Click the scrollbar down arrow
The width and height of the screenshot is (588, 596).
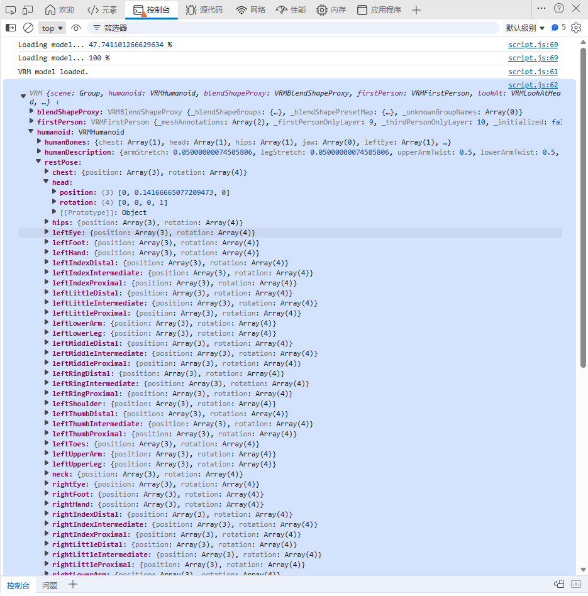coord(583,570)
